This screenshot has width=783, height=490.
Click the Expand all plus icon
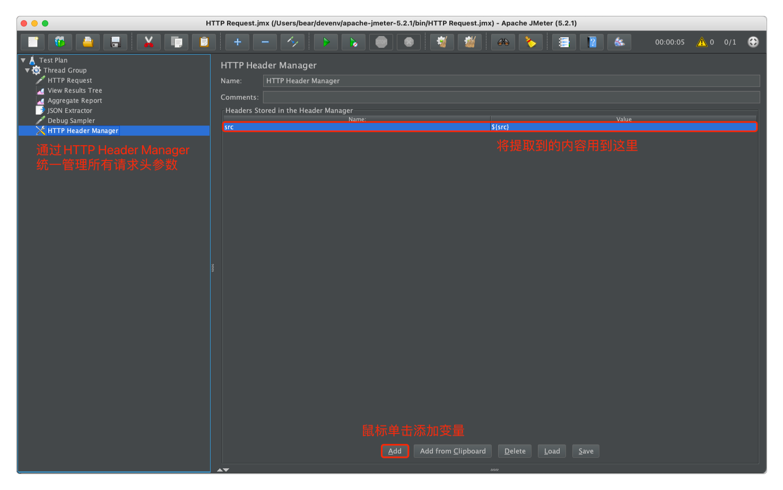pyautogui.click(x=238, y=42)
